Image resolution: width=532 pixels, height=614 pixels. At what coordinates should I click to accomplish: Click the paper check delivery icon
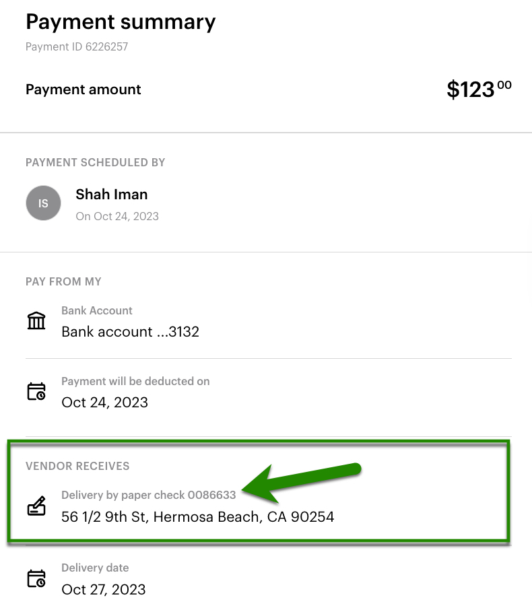(36, 506)
